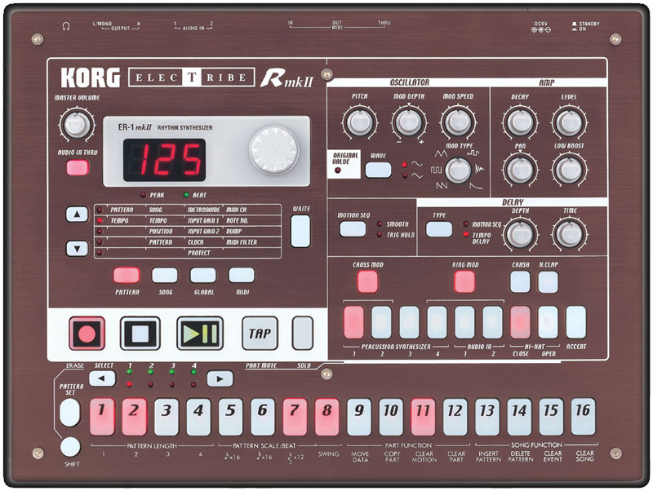Screen dimensions: 653x491
Task: Toggle step key 11
Action: (x=423, y=417)
